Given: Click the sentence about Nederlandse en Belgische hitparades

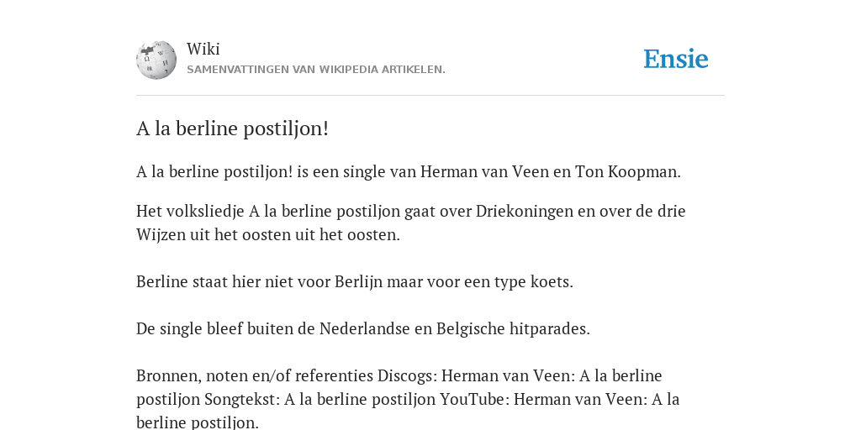Looking at the screenshot, I should pos(363,329).
